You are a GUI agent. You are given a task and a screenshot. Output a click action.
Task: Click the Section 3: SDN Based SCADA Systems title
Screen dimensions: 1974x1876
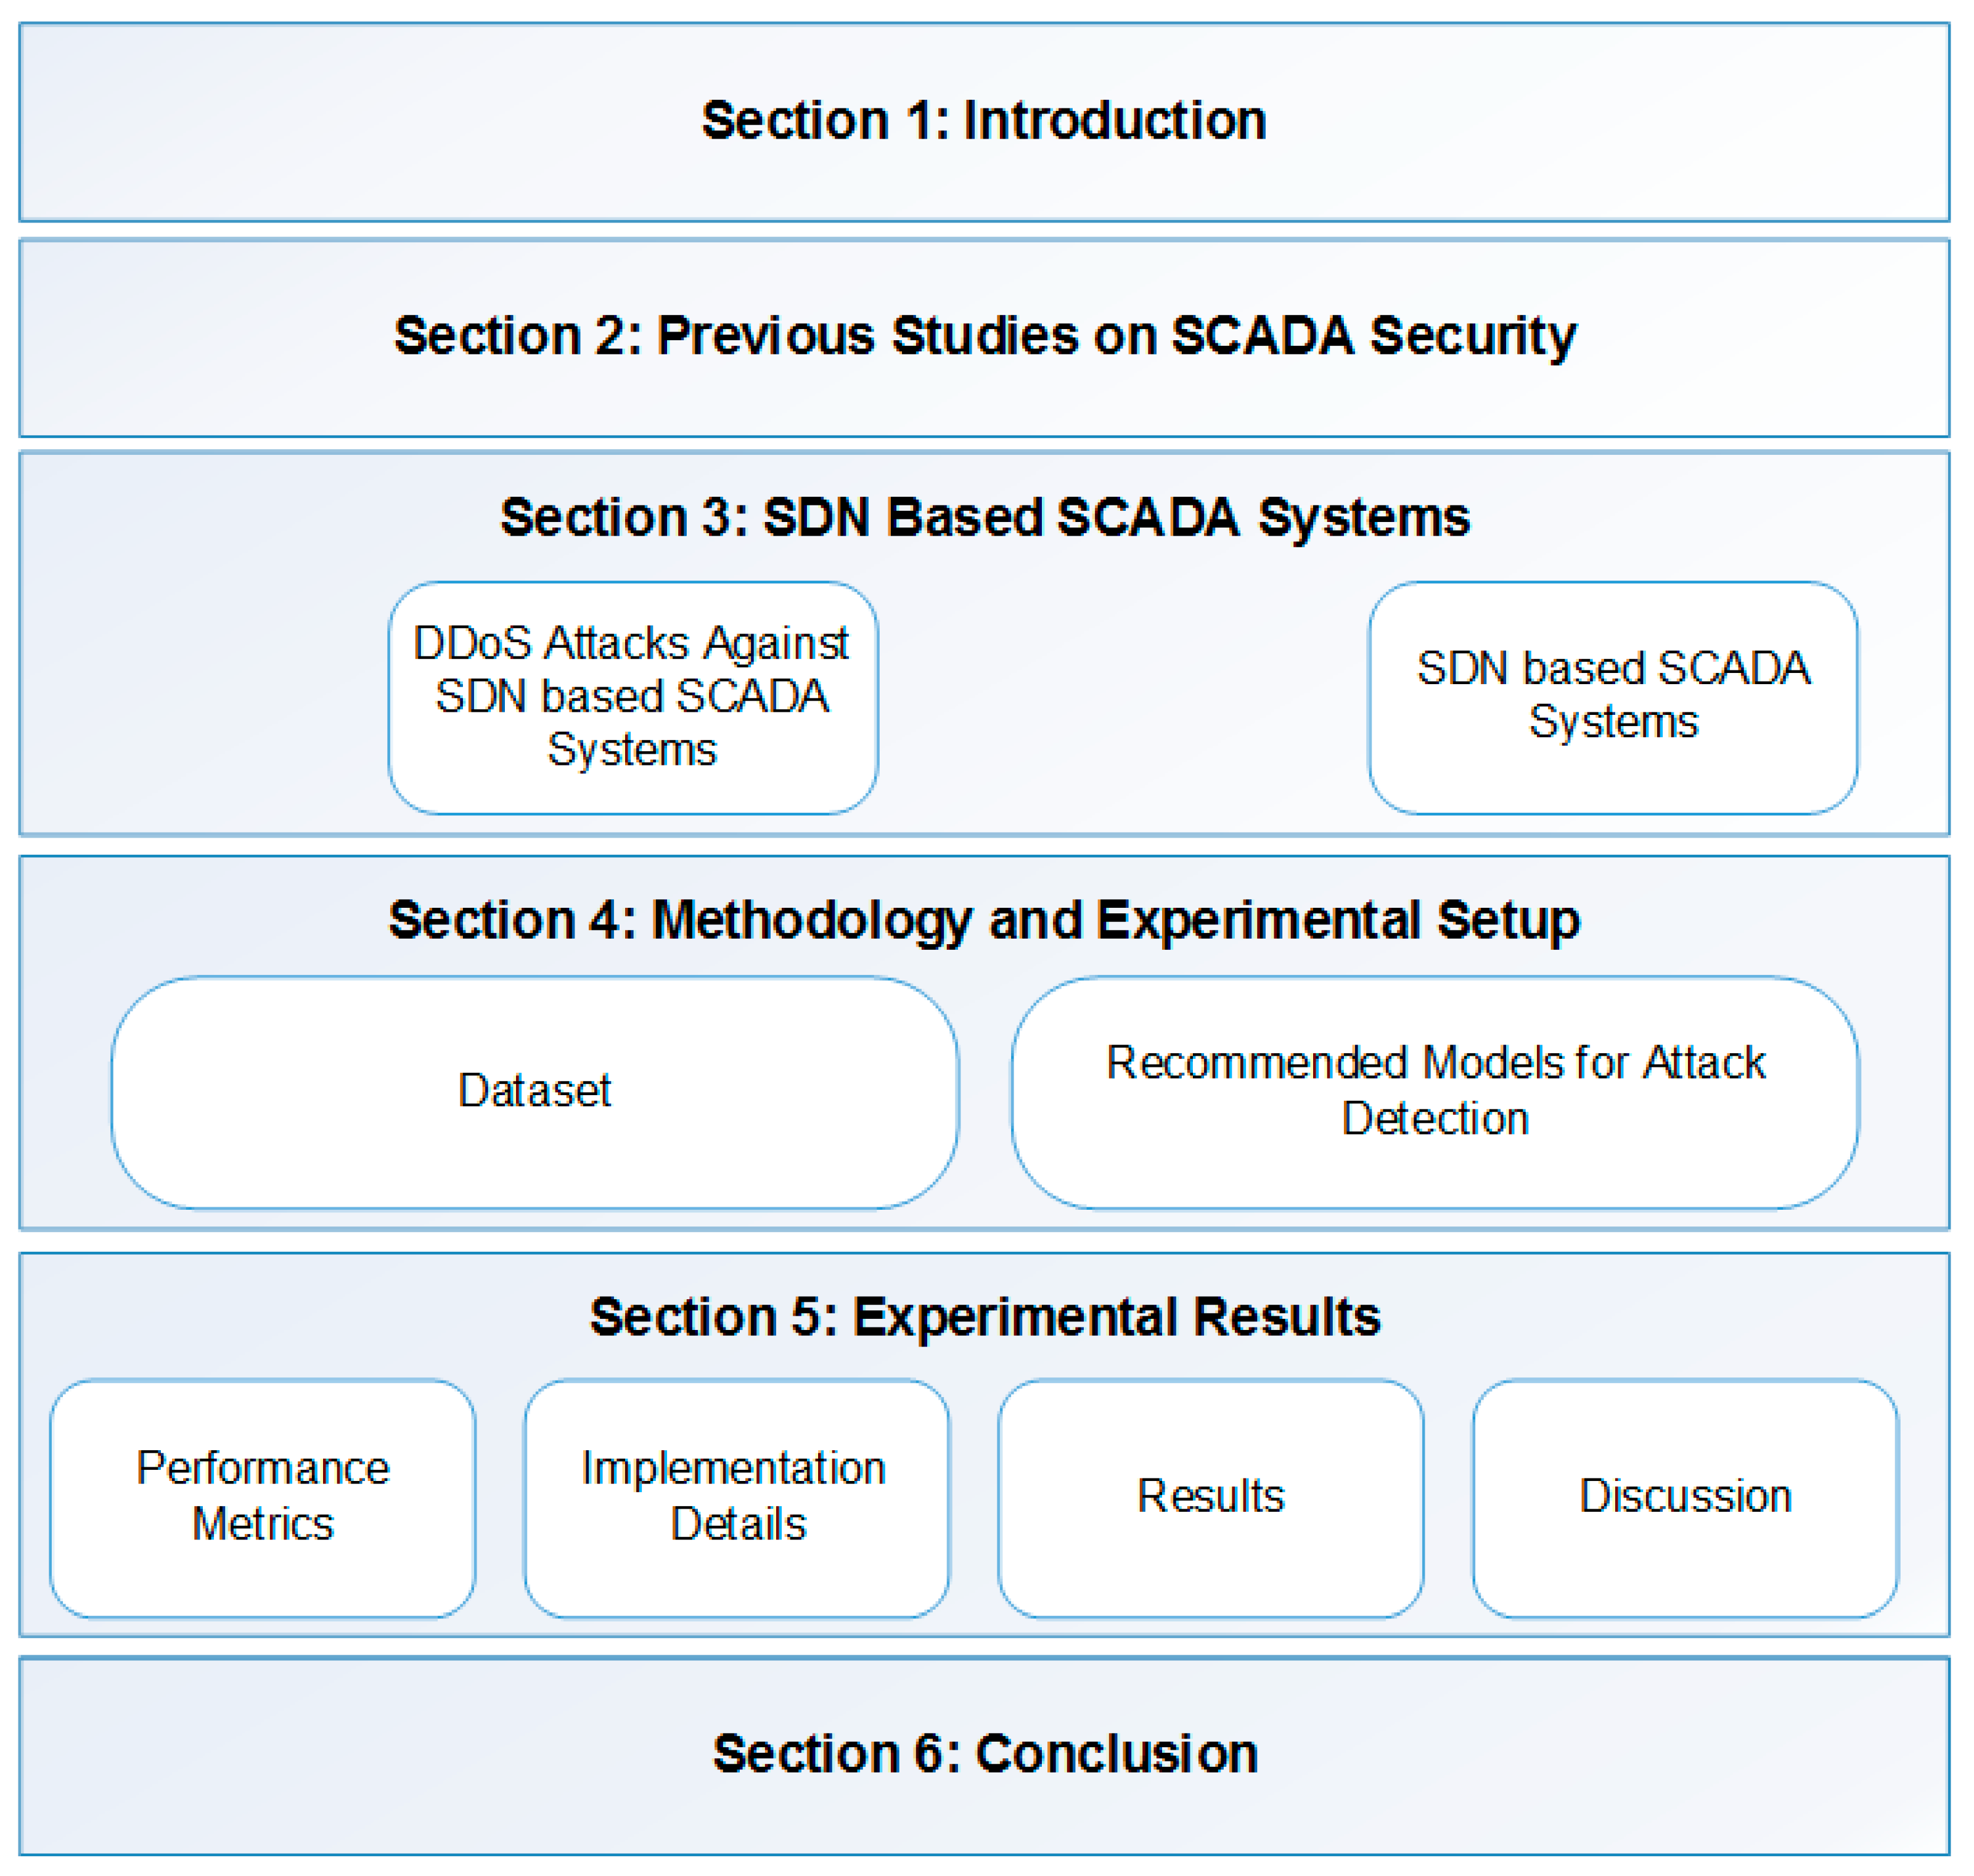click(x=985, y=518)
